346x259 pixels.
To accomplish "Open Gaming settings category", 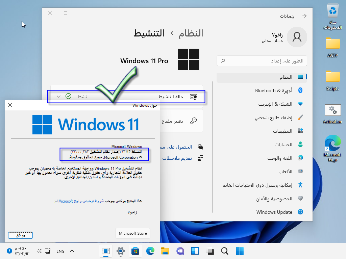I will point(262,172).
